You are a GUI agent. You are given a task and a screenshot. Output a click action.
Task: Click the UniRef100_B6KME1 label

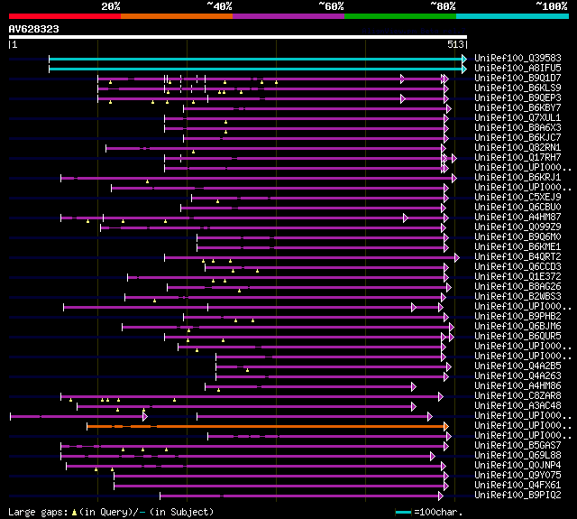click(x=517, y=247)
